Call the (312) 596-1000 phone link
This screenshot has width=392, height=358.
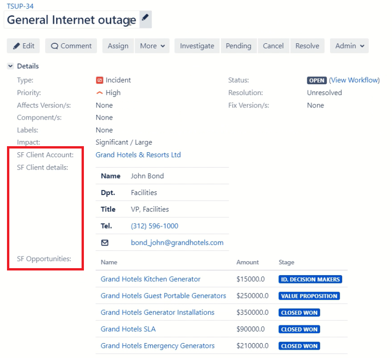[154, 226]
